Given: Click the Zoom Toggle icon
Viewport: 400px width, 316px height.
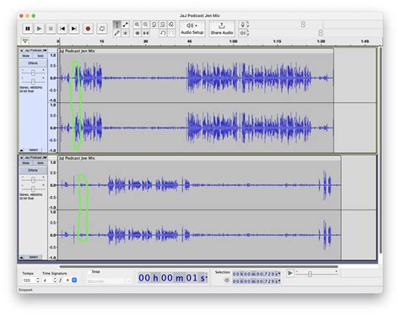Looking at the screenshot, I should coord(171,25).
